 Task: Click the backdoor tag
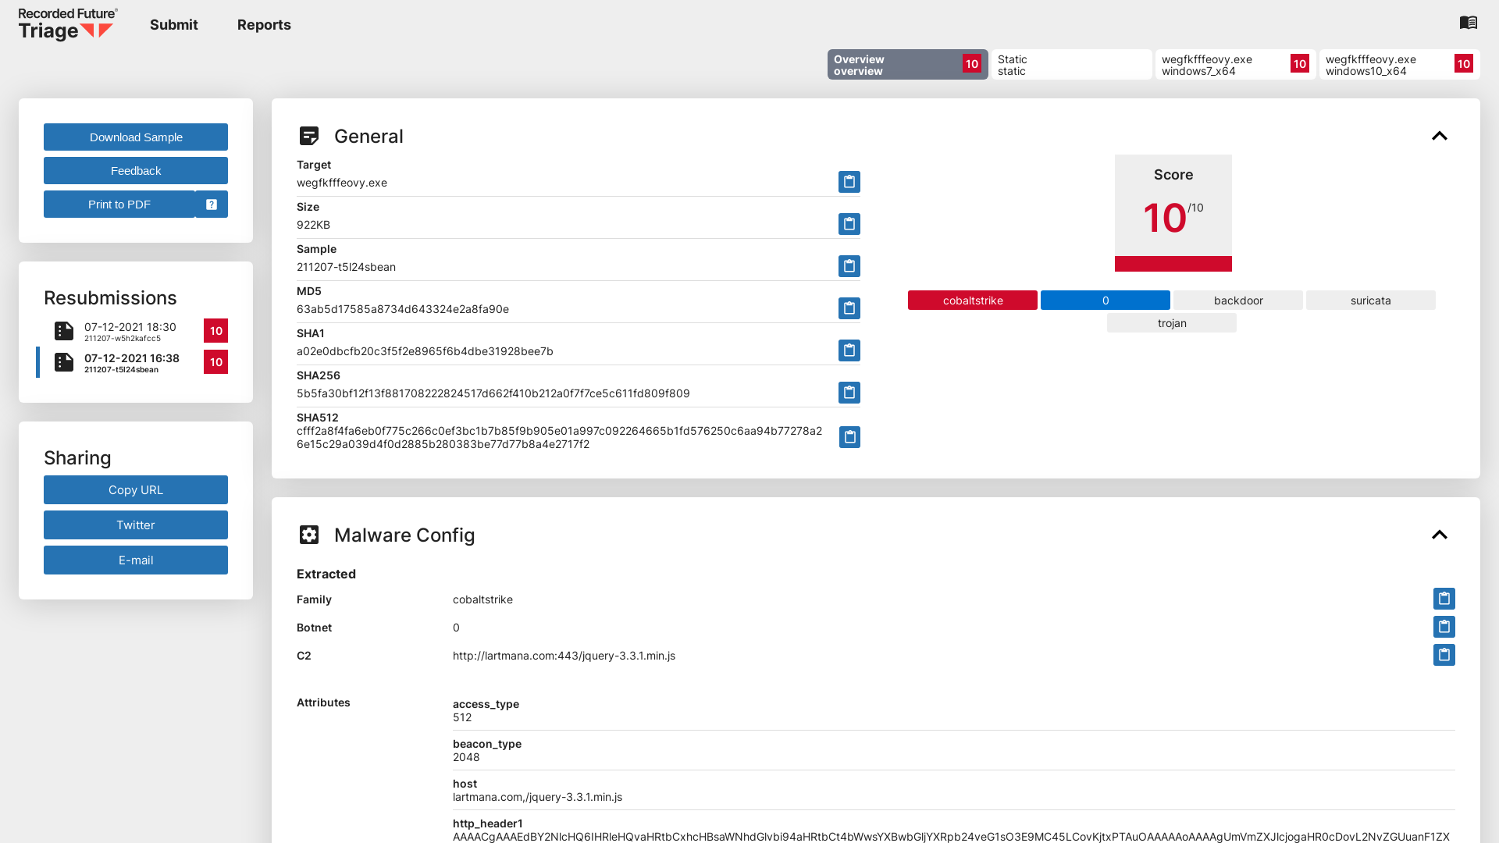[1238, 301]
